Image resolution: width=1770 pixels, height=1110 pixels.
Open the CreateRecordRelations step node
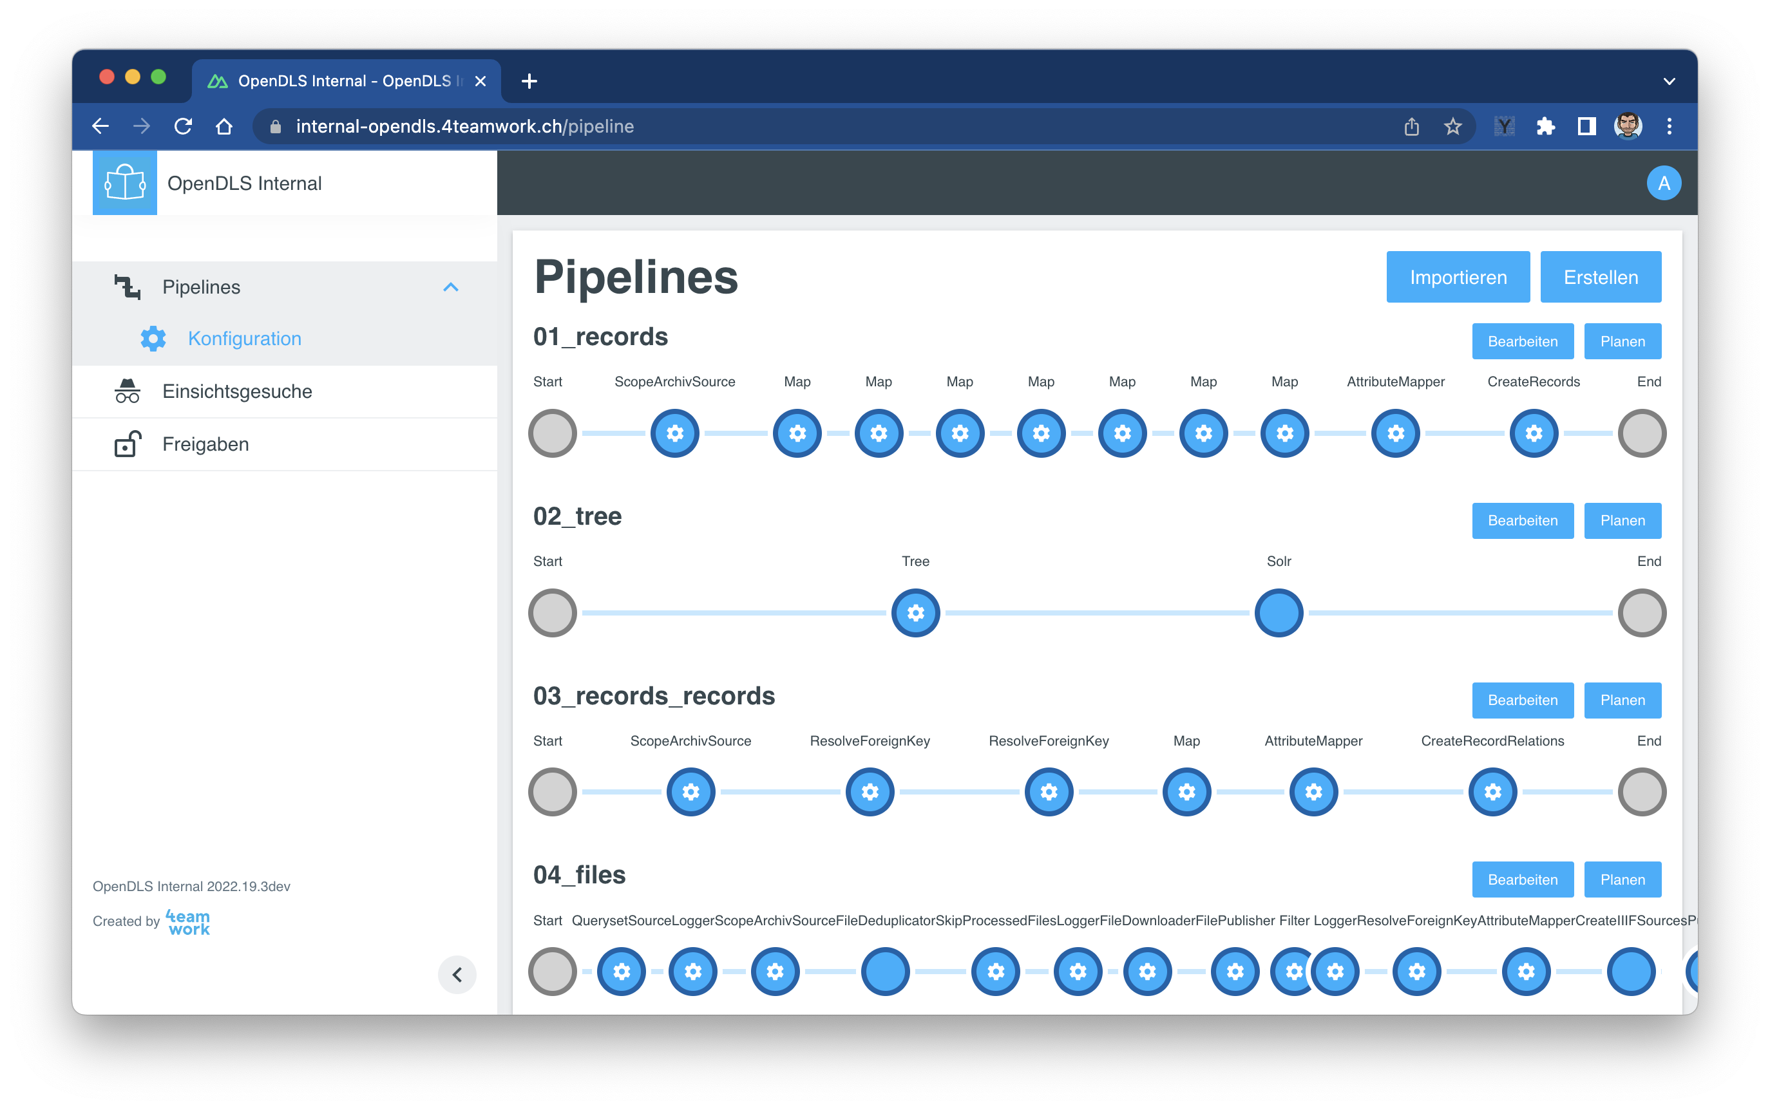1492,791
